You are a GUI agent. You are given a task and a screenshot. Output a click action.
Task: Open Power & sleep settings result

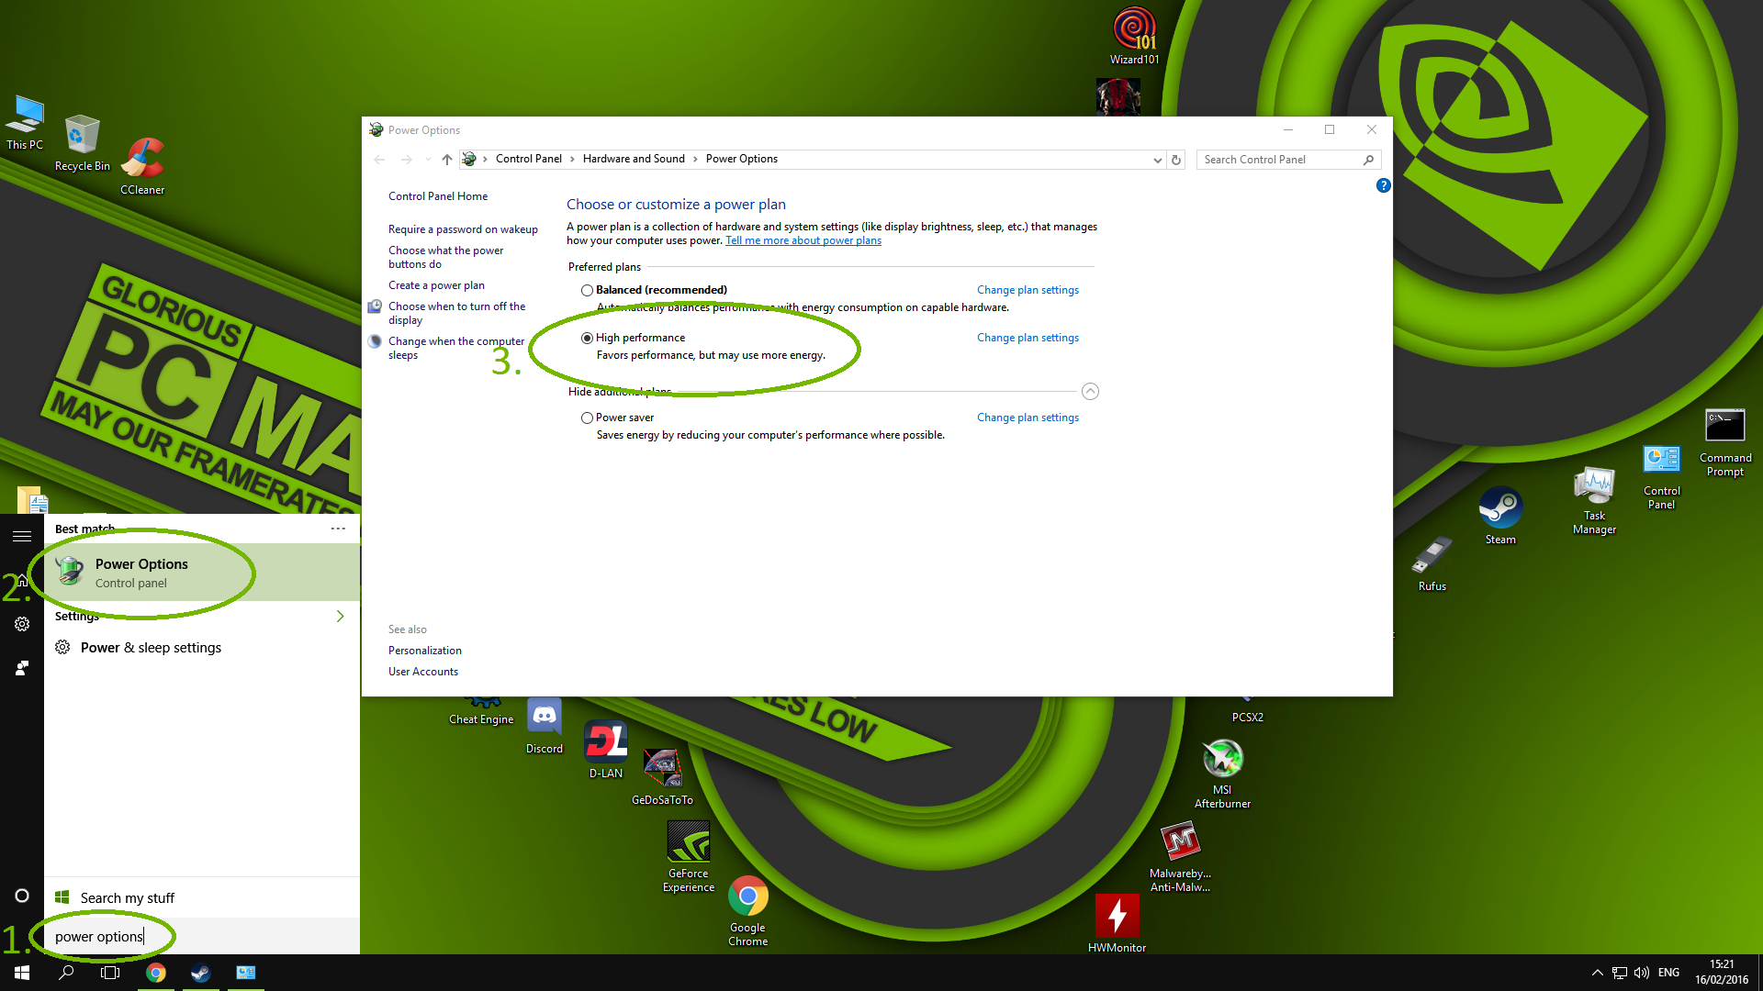pos(151,648)
